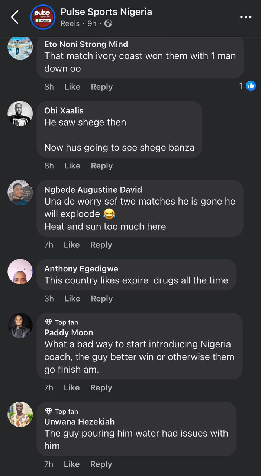Like Anthony Egedigwe's comment
Screen dimensions: 261x476
tap(72, 299)
